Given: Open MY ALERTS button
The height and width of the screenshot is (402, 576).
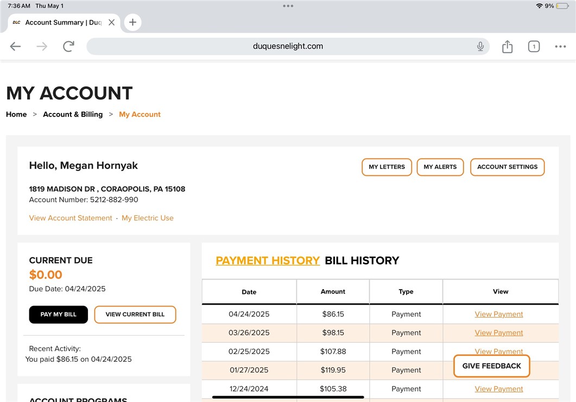Looking at the screenshot, I should [x=440, y=167].
